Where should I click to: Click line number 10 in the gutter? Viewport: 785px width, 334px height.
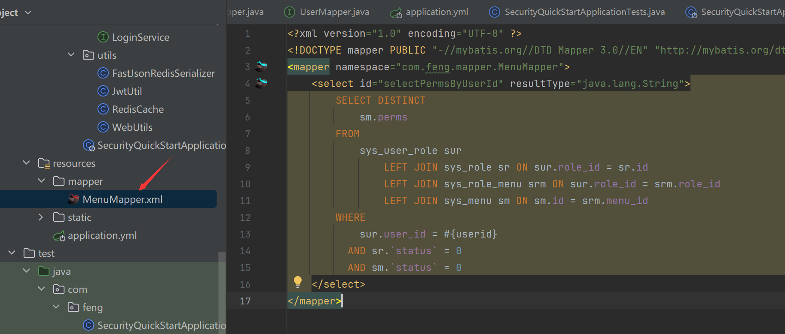(x=245, y=184)
